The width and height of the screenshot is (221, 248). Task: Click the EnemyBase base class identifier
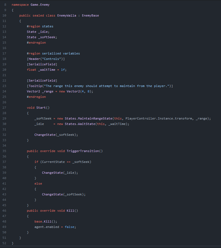[x=90, y=15]
